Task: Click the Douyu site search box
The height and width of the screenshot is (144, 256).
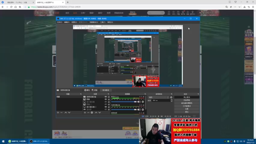Action: (156, 13)
